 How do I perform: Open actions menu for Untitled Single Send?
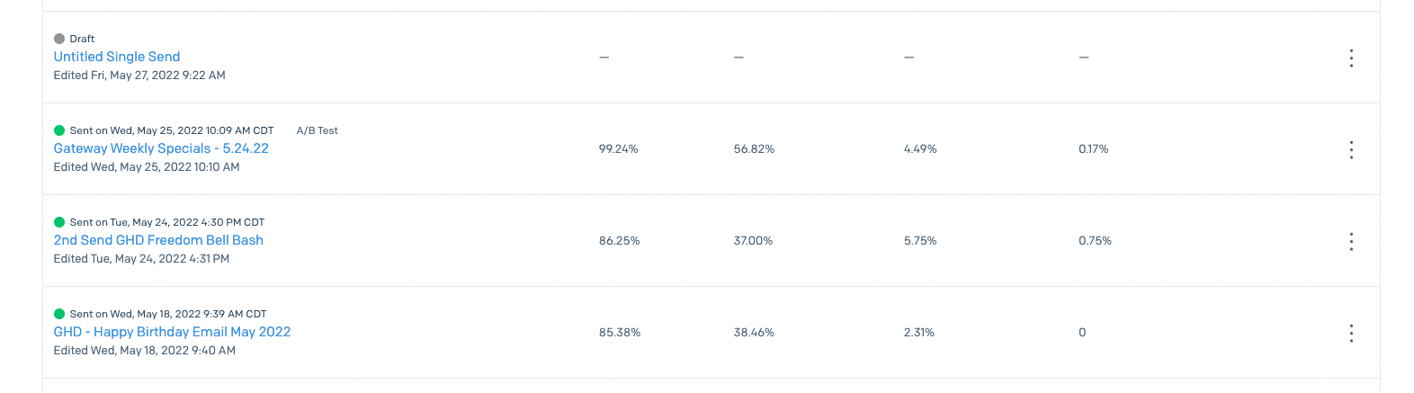coord(1351,58)
